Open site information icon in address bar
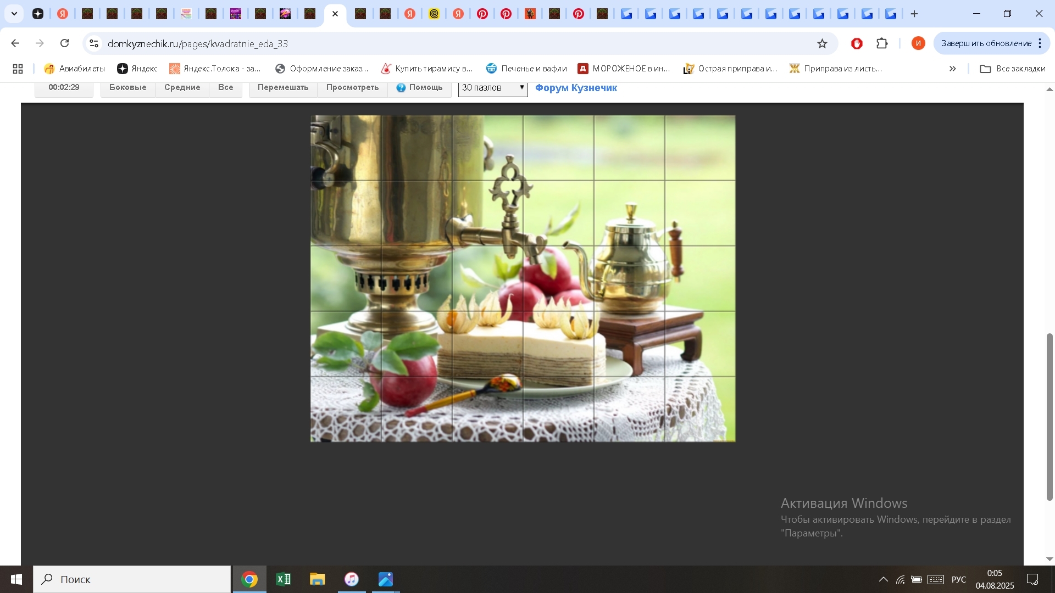1055x593 pixels. [x=94, y=43]
